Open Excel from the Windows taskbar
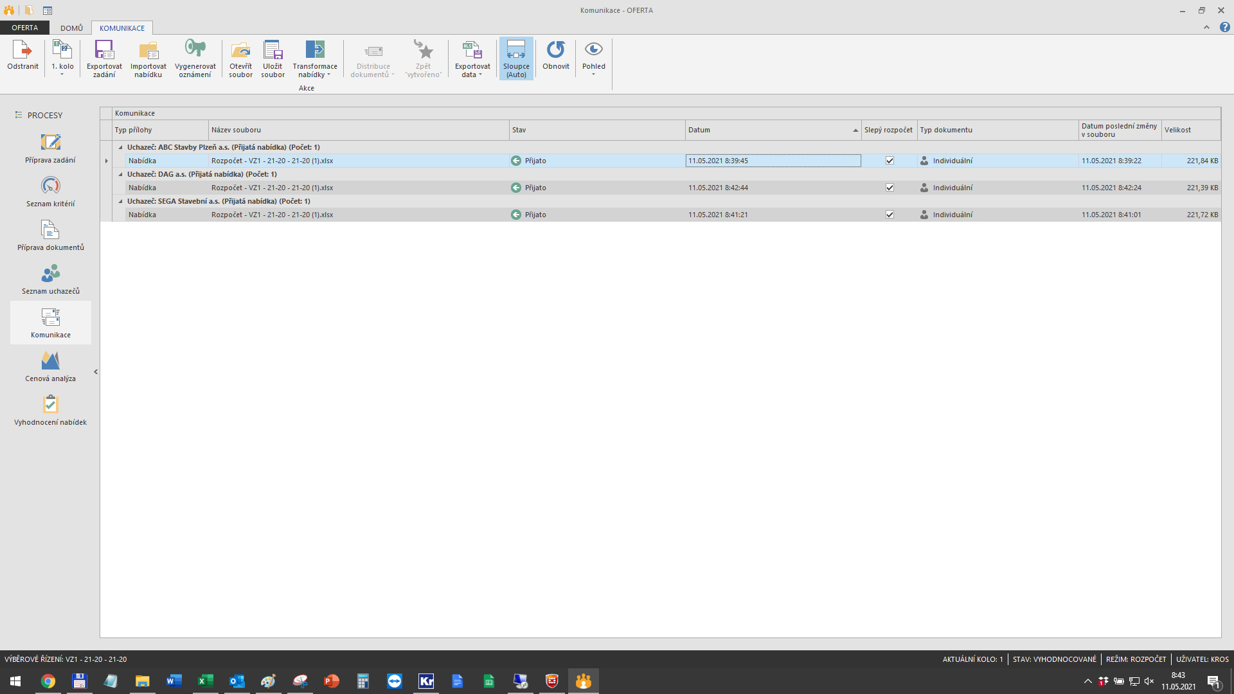This screenshot has height=694, width=1234. coord(205,681)
